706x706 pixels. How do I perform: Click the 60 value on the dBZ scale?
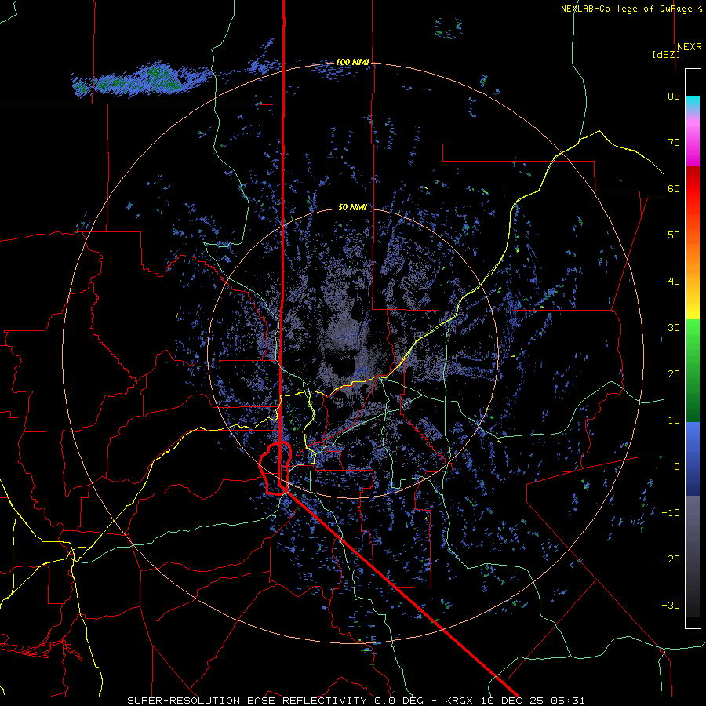point(674,188)
